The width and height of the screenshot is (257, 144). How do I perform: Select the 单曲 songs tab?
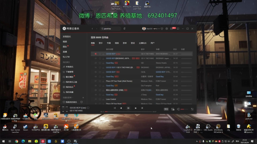(x=93, y=43)
